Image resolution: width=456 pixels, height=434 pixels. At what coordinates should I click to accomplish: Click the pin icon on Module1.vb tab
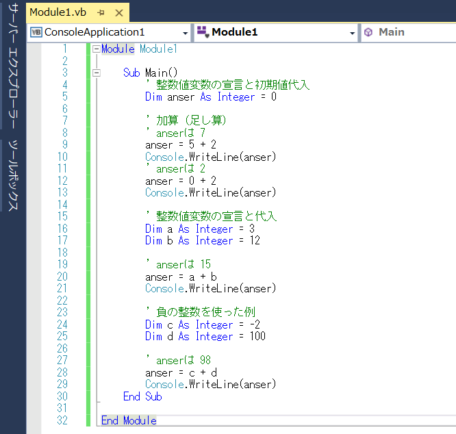coord(101,12)
